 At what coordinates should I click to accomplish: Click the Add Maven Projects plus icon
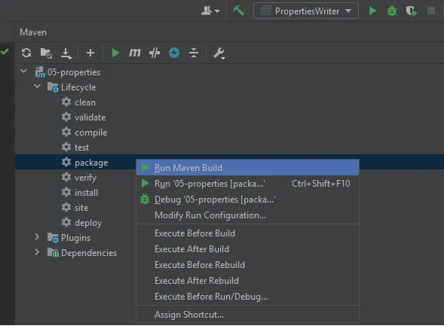tap(90, 53)
